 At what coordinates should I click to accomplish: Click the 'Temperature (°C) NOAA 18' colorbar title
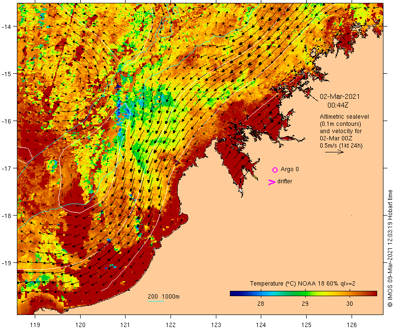pos(303,283)
